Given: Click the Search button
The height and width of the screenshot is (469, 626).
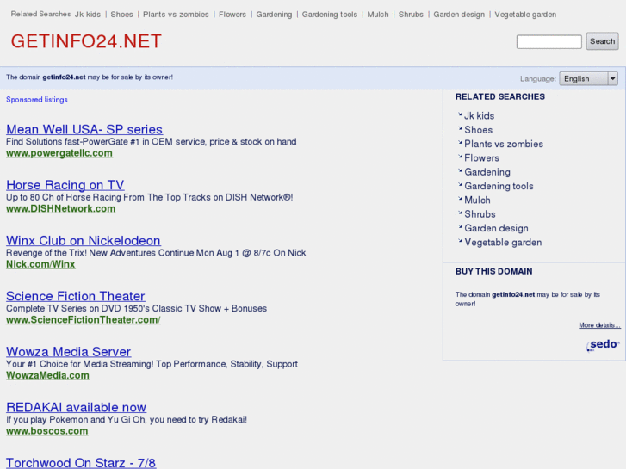Looking at the screenshot, I should tap(602, 41).
